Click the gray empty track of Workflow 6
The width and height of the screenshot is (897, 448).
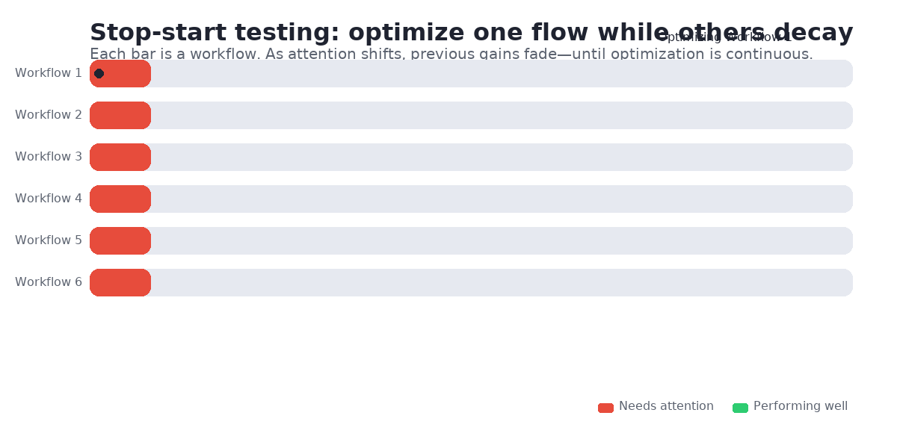coord(501,282)
